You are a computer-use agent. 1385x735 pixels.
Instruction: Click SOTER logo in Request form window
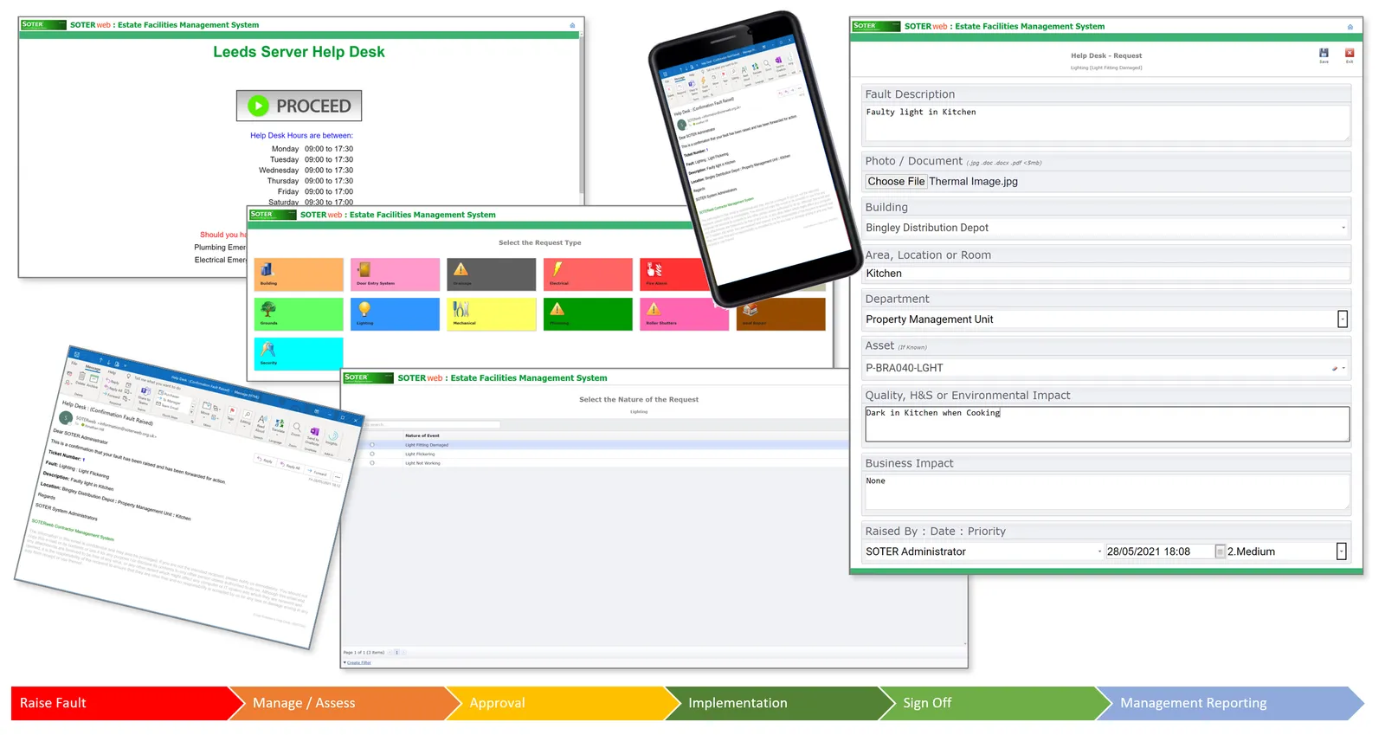point(876,26)
